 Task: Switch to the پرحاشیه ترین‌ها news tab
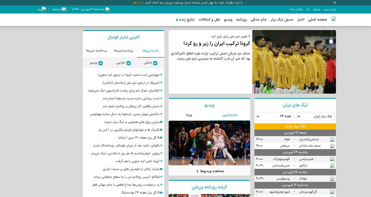pos(96,51)
